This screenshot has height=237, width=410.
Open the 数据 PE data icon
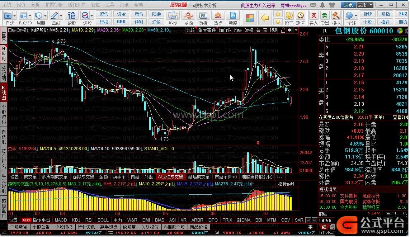(203, 16)
